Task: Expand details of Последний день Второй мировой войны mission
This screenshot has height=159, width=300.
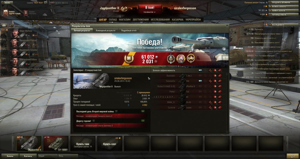Action: coord(116,111)
